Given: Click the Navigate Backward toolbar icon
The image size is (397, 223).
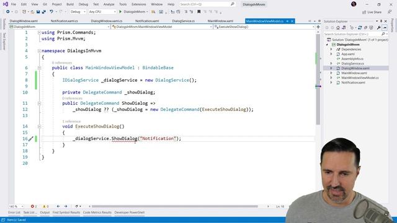Looking at the screenshot, I should [8, 12].
